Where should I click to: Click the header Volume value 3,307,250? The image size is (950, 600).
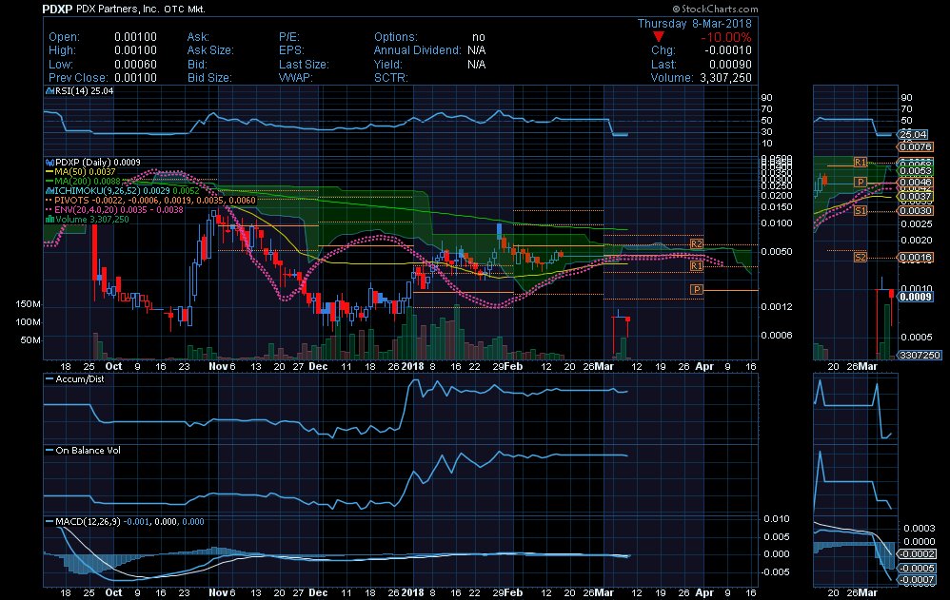point(725,78)
